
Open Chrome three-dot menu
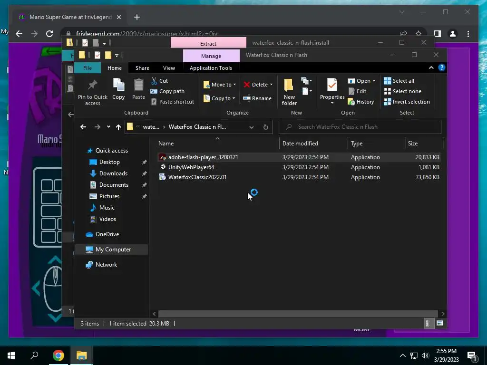point(468,34)
